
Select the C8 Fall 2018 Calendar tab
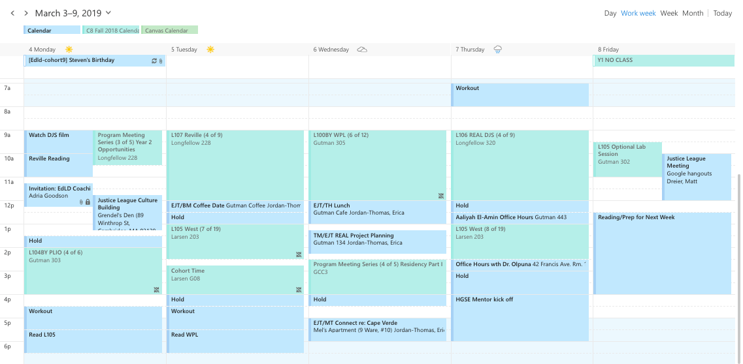pyautogui.click(x=111, y=30)
